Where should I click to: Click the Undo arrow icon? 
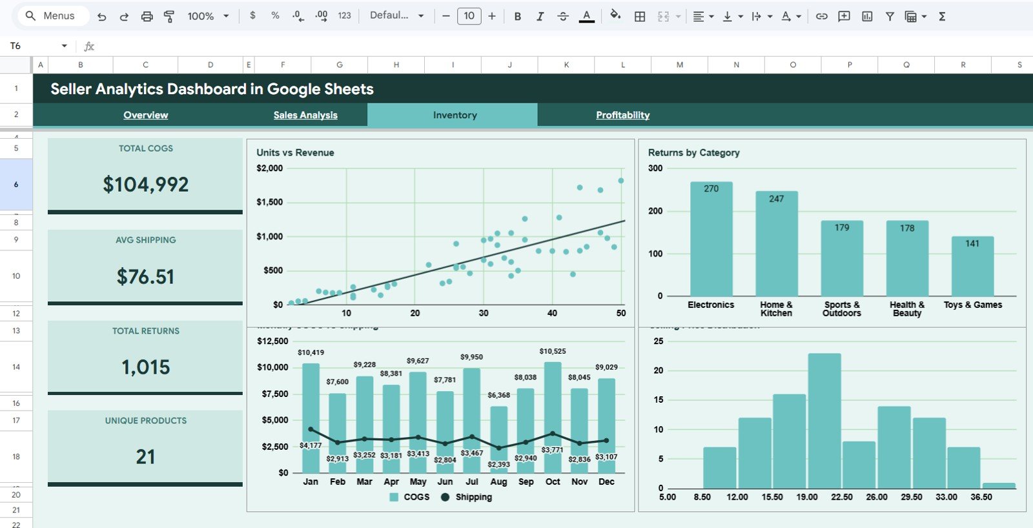[101, 16]
